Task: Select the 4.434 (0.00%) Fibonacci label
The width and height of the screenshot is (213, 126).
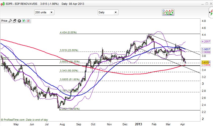Action: point(68,32)
